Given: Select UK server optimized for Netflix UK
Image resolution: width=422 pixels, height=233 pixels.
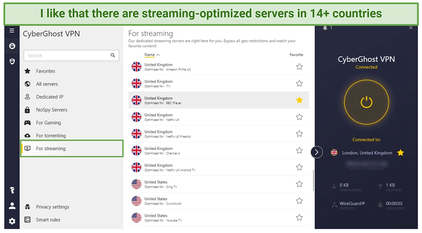Looking at the screenshot, I should 218,117.
